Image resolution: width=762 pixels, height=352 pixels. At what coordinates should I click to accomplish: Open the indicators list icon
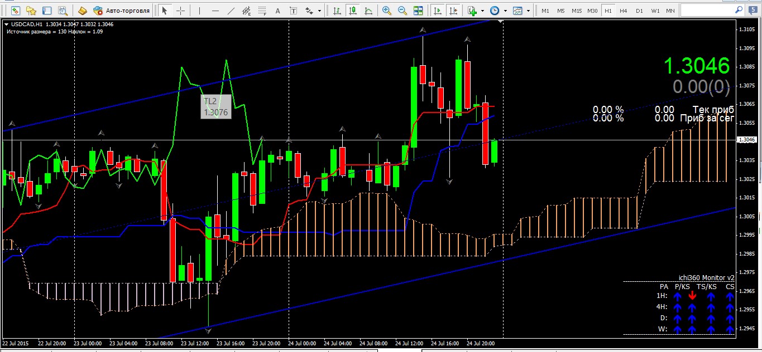(x=472, y=11)
